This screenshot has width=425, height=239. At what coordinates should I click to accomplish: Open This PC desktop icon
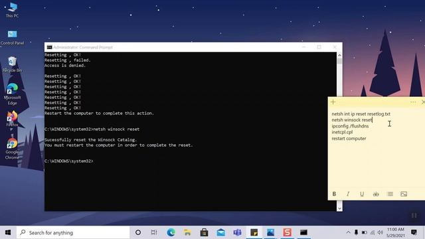pos(12,10)
